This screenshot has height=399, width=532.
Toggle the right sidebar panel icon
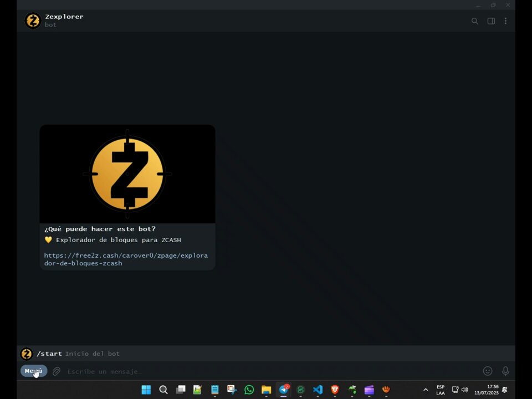[491, 21]
